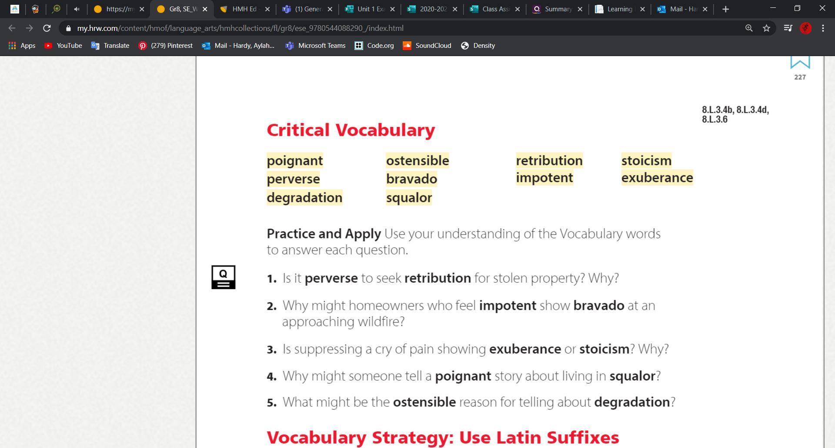835x448 pixels.
Task: Close the Mail - Ha tab
Action: pos(705,9)
